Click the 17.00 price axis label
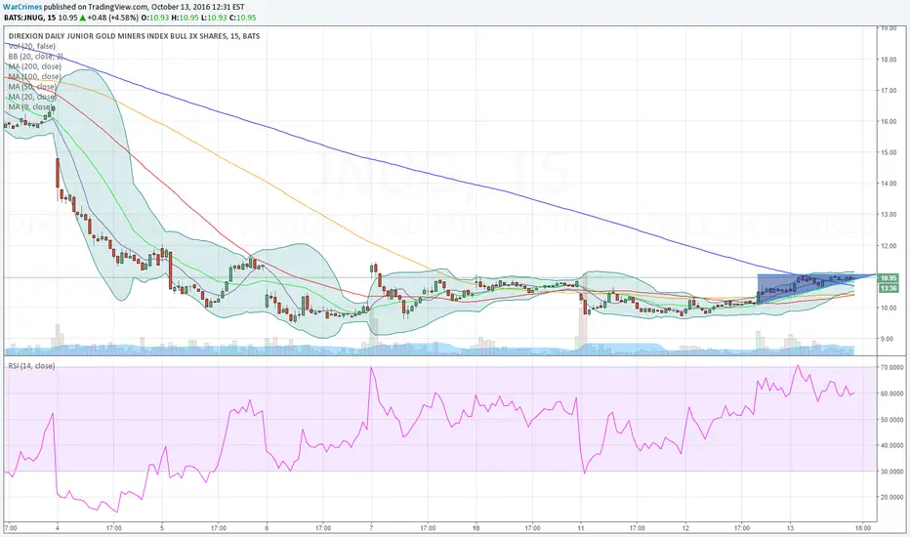Screen dimensions: 910x537 889,91
